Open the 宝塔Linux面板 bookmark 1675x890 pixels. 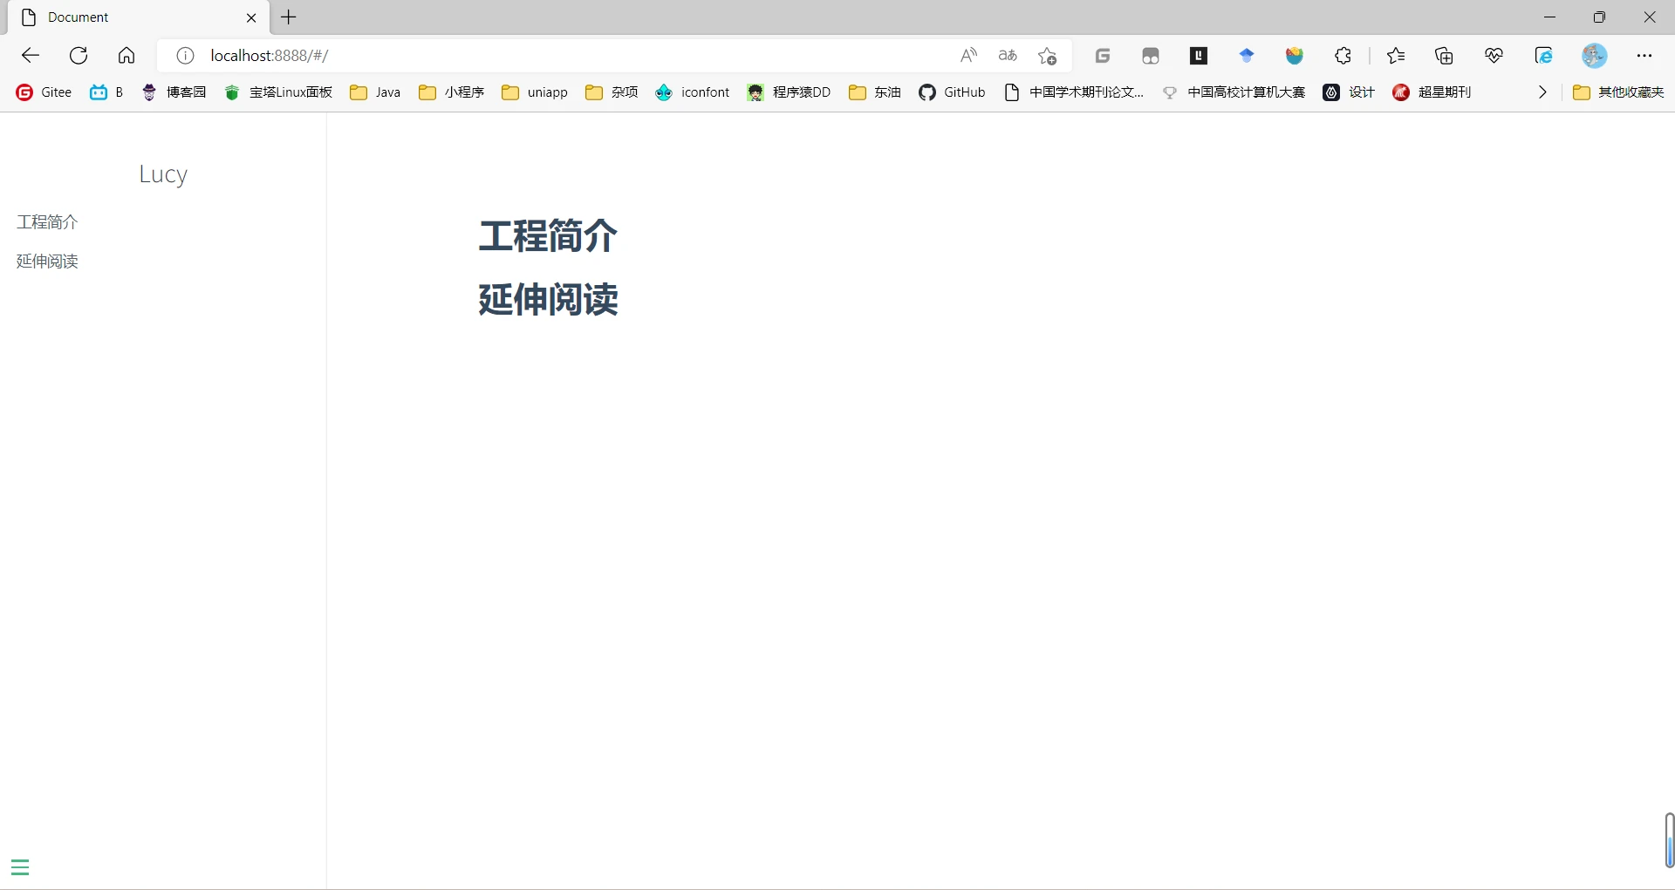click(x=278, y=92)
